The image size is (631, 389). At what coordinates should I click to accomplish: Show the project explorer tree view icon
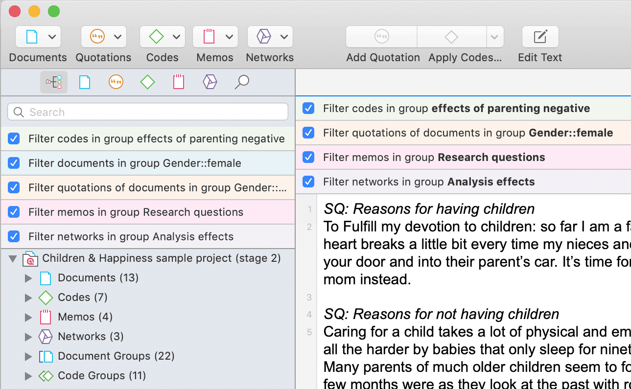point(54,82)
